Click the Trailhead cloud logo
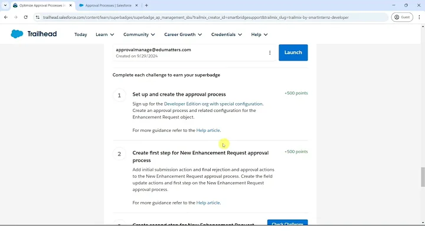Image resolution: width=425 pixels, height=238 pixels. (x=17, y=34)
